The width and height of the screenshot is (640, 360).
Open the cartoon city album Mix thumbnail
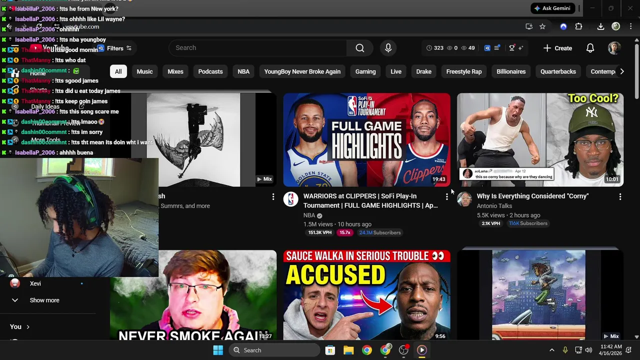[x=540, y=295]
